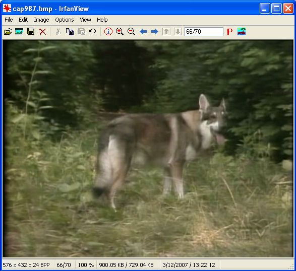Zoom in with the magnifier plus icon
Screen dimensions: 296x271
pyautogui.click(x=120, y=32)
